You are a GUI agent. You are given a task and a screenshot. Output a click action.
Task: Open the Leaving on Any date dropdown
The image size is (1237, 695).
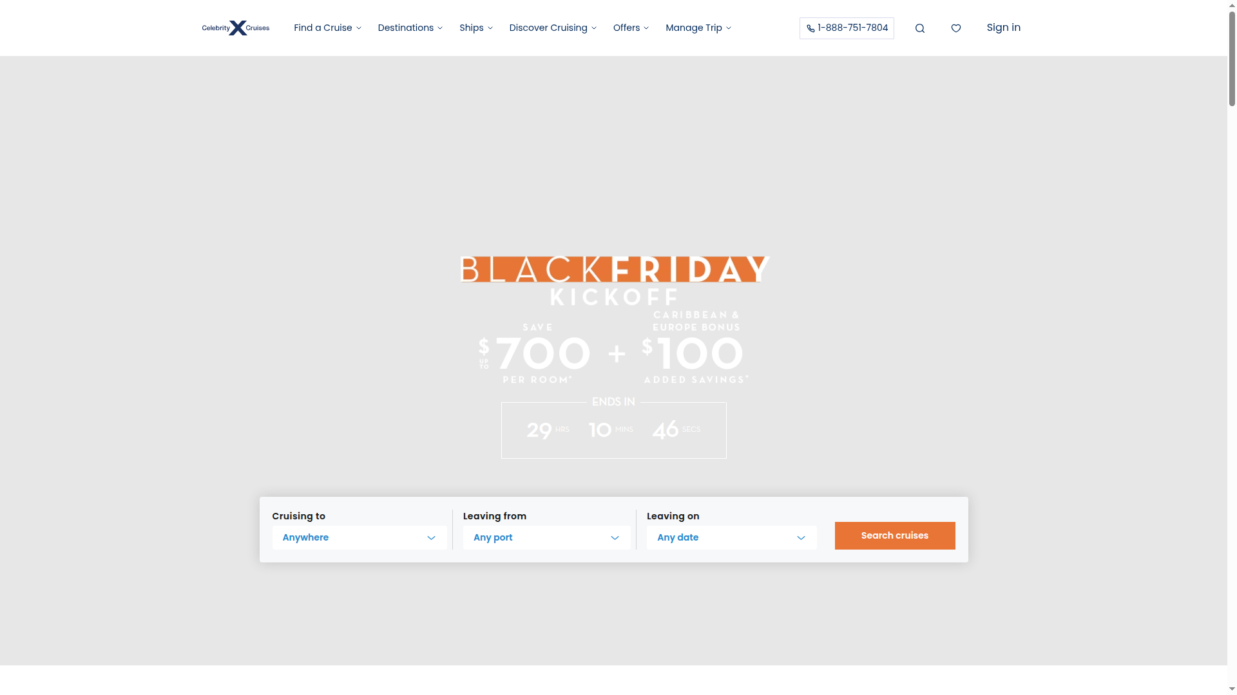click(731, 537)
